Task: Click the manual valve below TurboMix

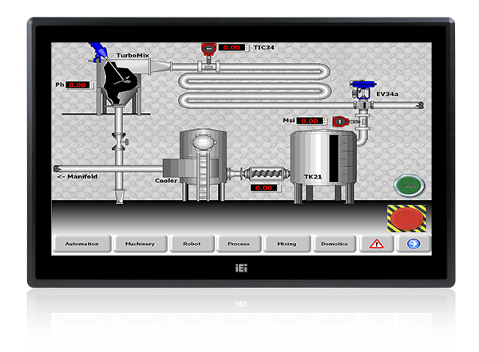Action: (118, 143)
